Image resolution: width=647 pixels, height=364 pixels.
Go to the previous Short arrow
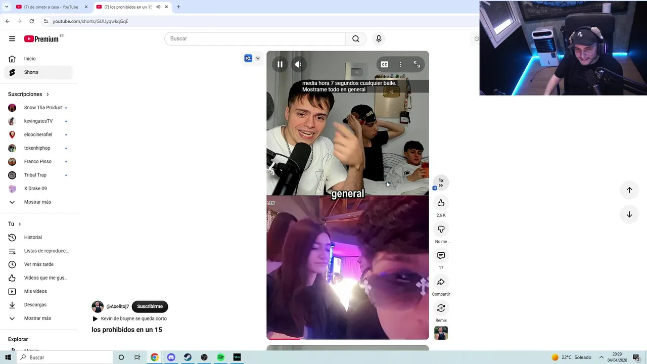pyautogui.click(x=629, y=190)
